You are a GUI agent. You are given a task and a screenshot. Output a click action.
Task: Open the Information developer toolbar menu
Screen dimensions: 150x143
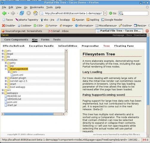click(x=84, y=26)
